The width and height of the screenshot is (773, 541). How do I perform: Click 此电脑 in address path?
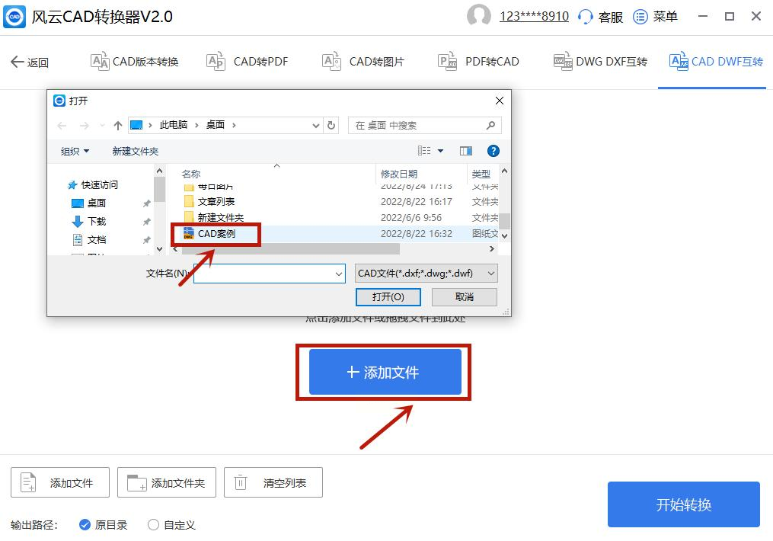(x=174, y=125)
